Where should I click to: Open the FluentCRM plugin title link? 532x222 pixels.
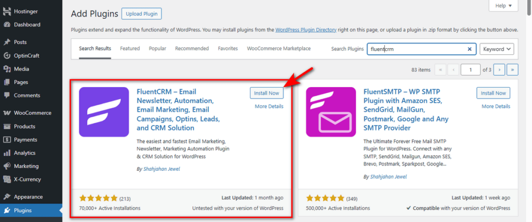point(179,110)
